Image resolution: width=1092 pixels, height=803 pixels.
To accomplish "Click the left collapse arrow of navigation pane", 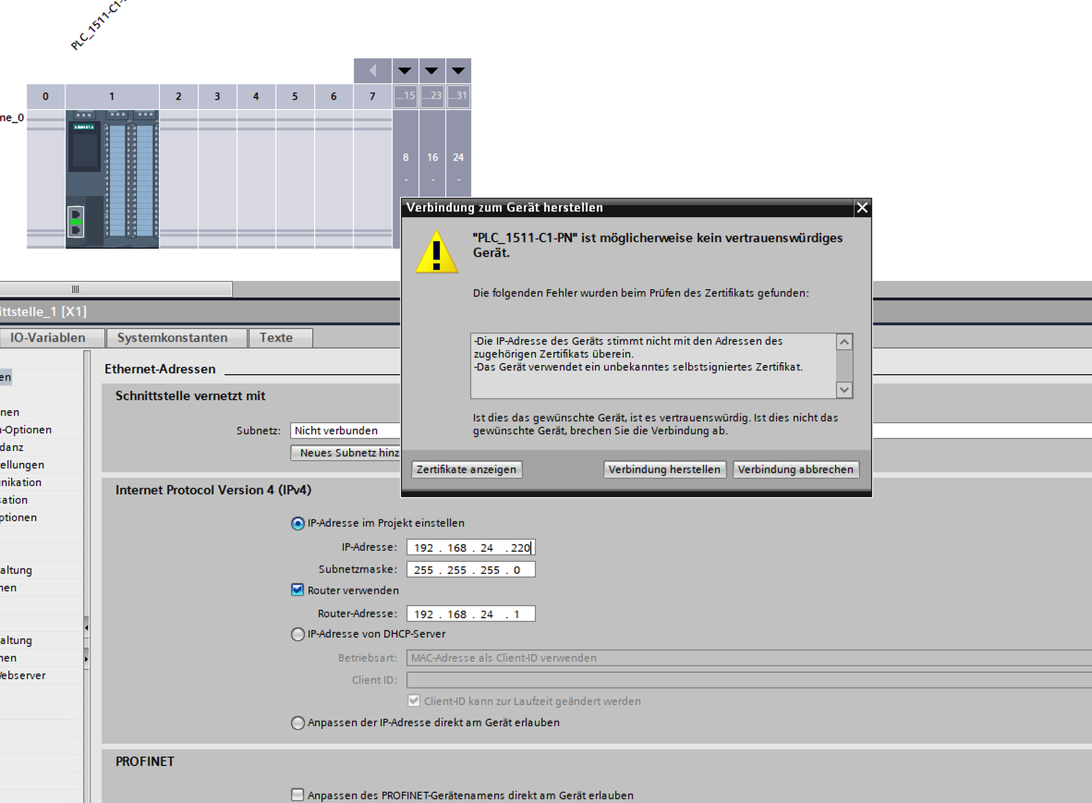I will click(x=86, y=627).
